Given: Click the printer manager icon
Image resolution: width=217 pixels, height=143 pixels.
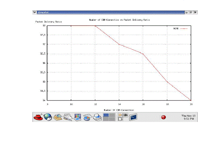Looking at the screenshot, I should pyautogui.click(x=97, y=117).
